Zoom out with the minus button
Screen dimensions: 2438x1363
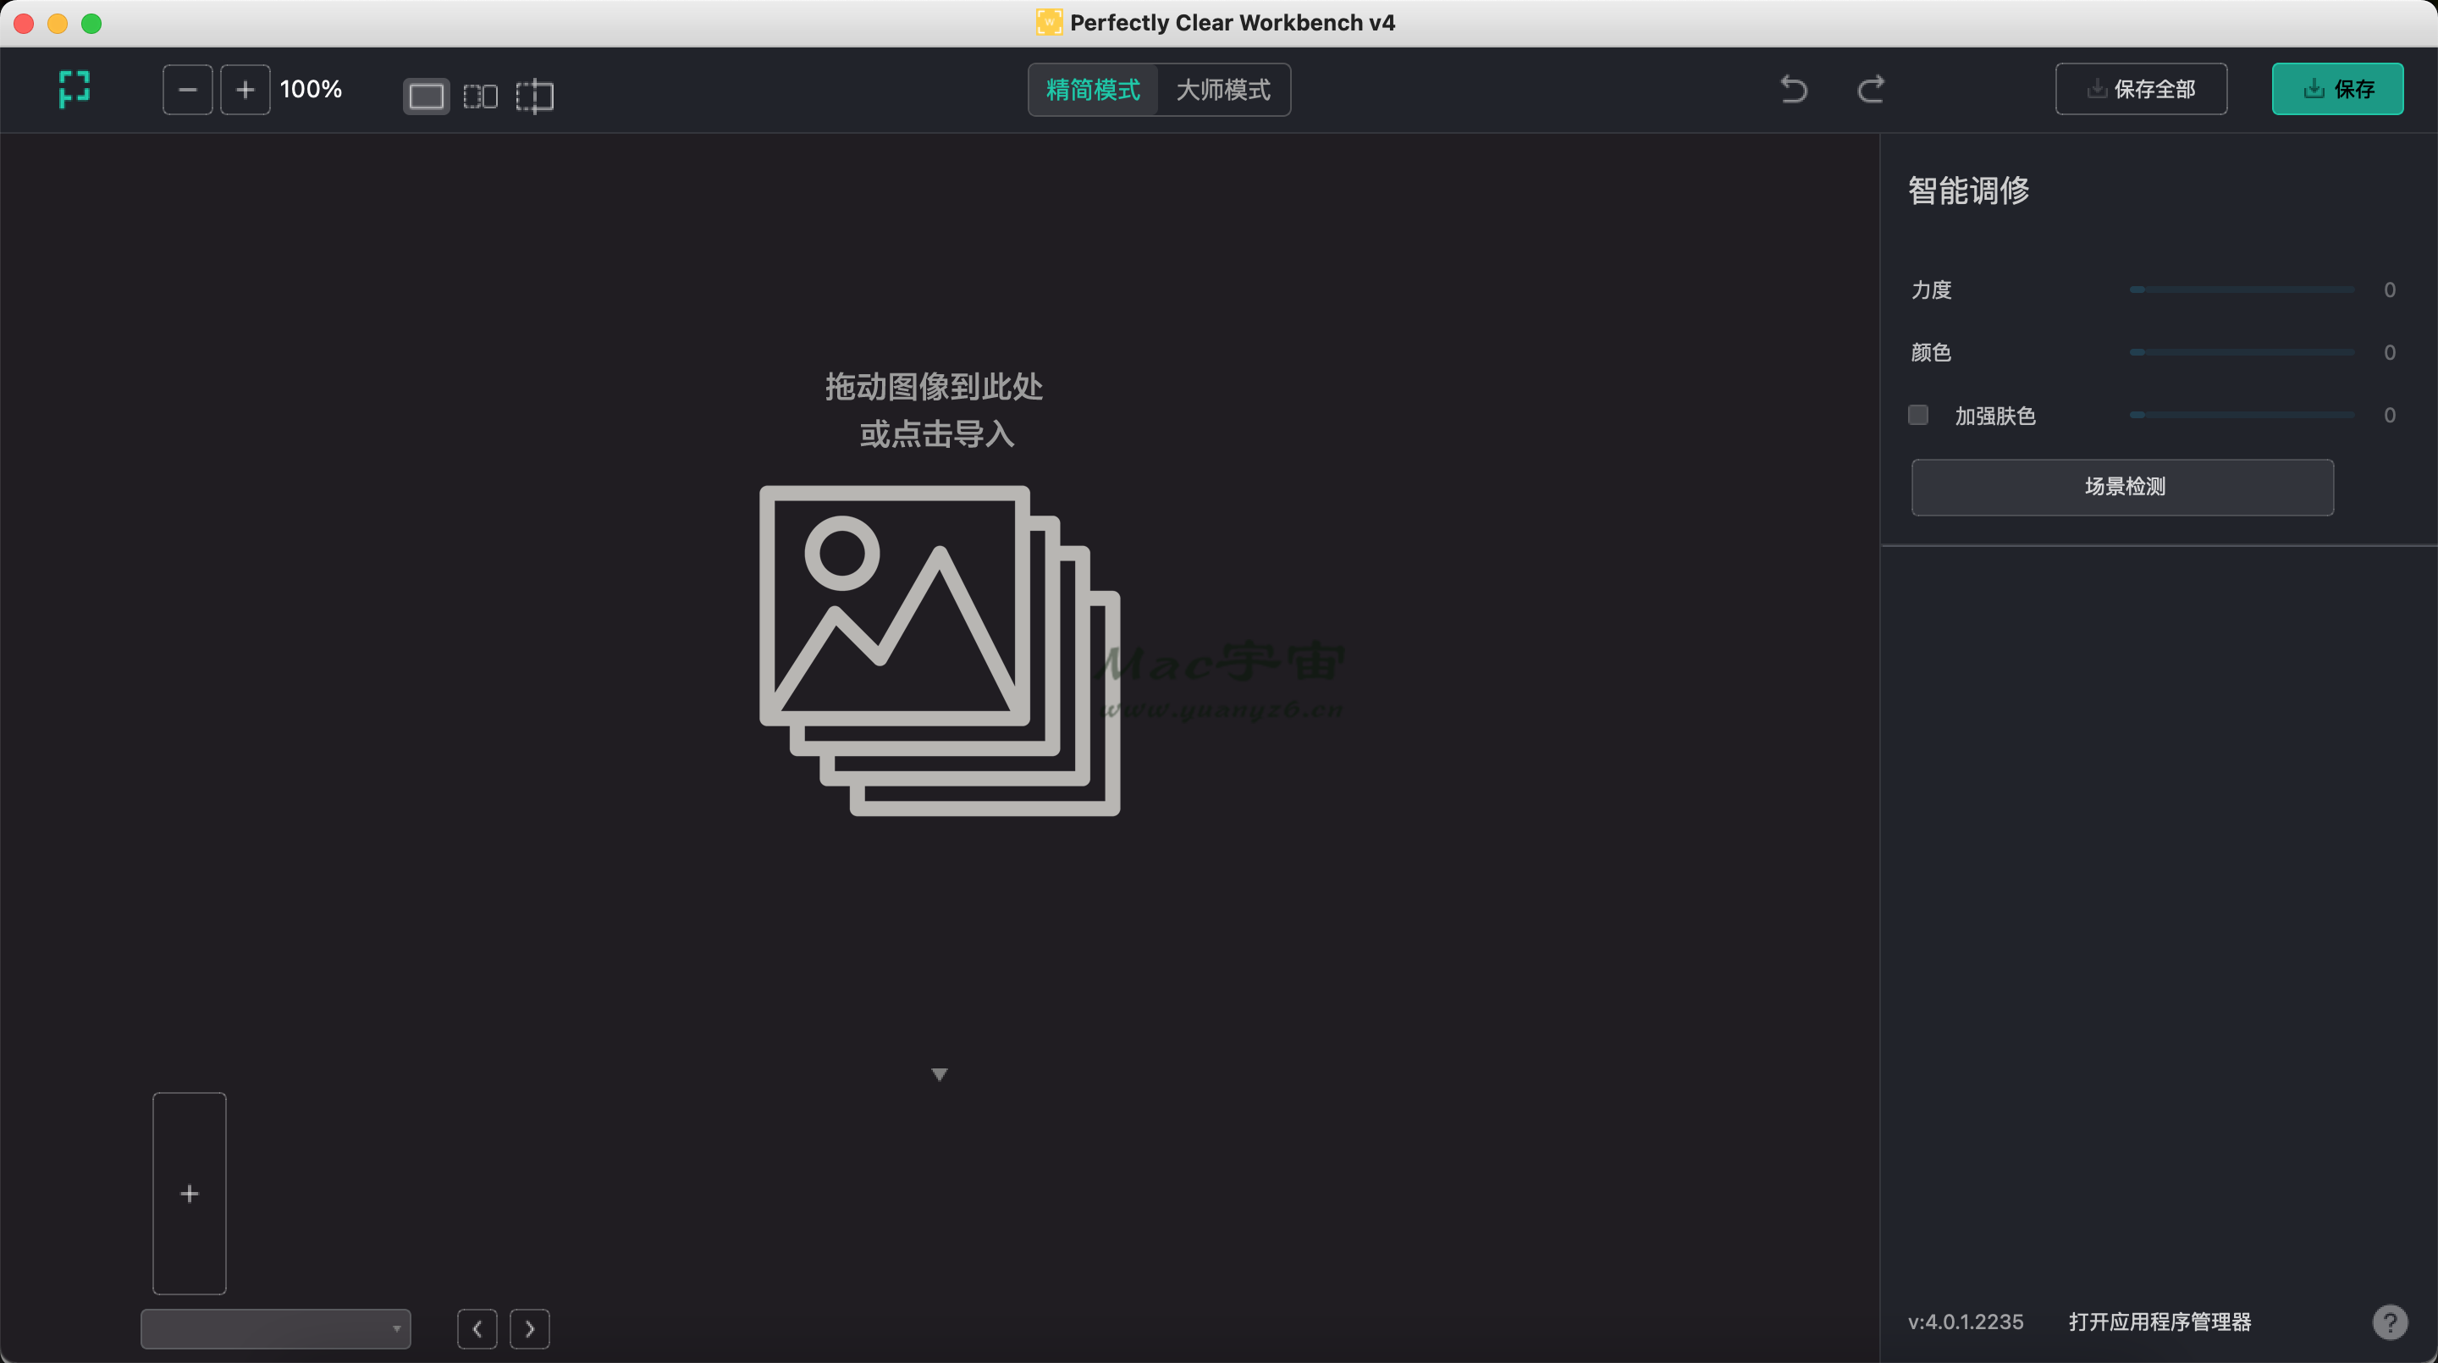187,90
